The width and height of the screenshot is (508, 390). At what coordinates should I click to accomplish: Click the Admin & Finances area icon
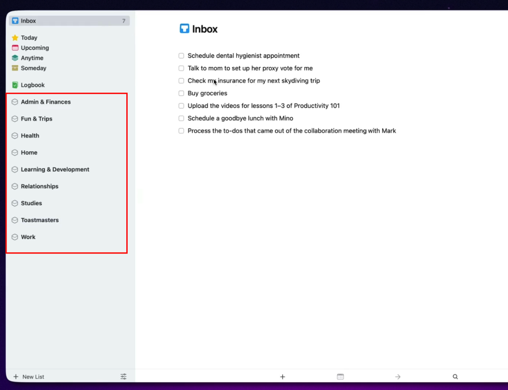[15, 102]
